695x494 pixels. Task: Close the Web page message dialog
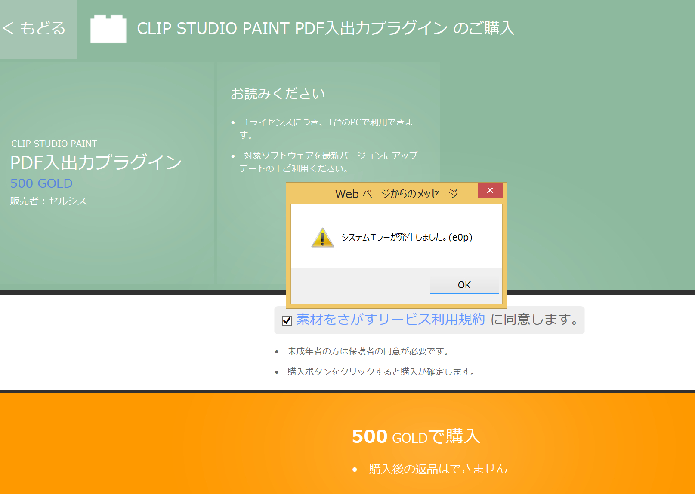pyautogui.click(x=490, y=190)
